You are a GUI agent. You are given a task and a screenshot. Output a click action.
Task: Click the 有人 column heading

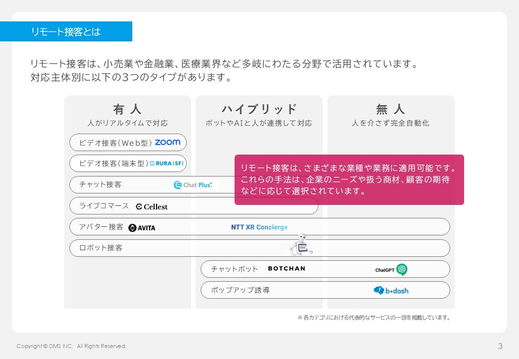tap(127, 109)
